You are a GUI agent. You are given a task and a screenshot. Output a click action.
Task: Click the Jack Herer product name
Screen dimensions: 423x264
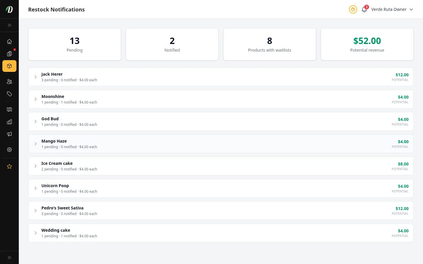[x=52, y=74]
